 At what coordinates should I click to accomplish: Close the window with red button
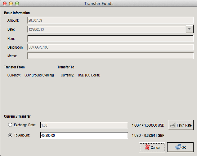click(x=5, y=3)
